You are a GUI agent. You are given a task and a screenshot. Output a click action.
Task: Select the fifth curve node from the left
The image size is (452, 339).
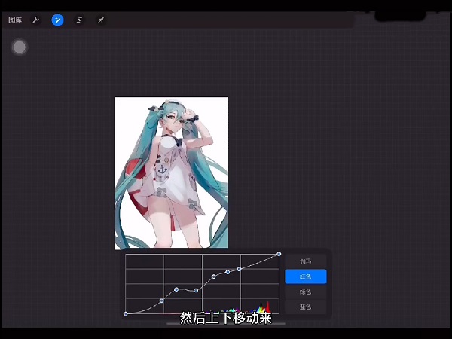[214, 276]
